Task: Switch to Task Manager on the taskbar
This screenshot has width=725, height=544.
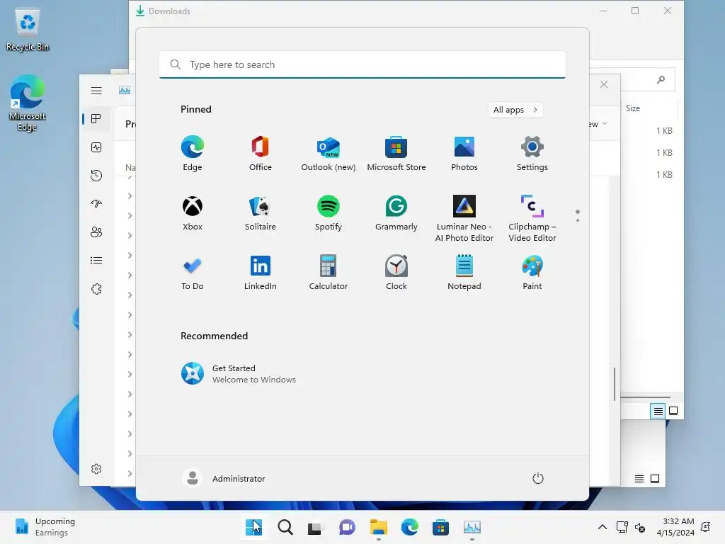Action: pyautogui.click(x=472, y=527)
